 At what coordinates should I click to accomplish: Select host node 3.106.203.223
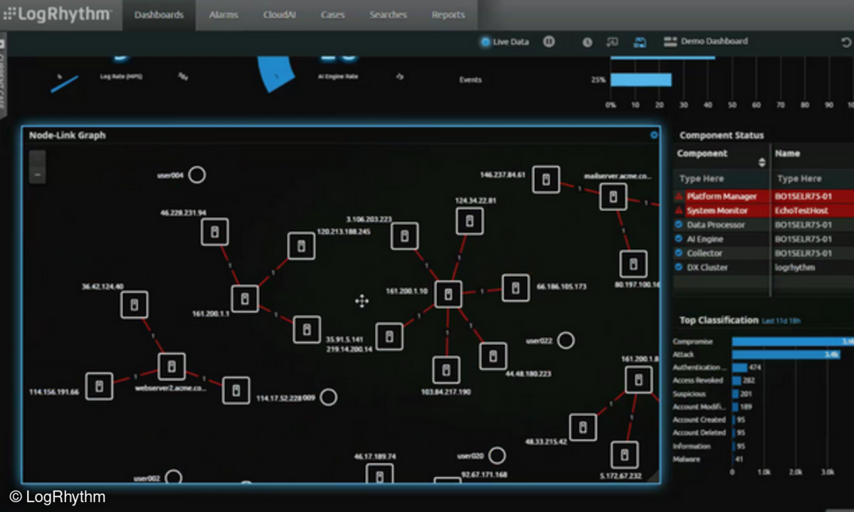[x=404, y=235]
